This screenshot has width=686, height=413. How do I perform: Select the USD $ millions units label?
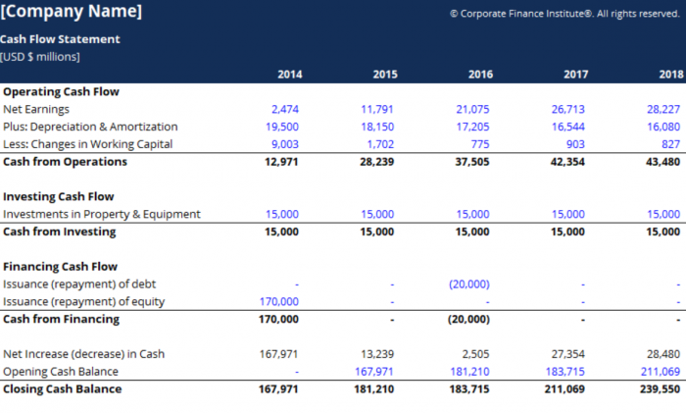(40, 57)
